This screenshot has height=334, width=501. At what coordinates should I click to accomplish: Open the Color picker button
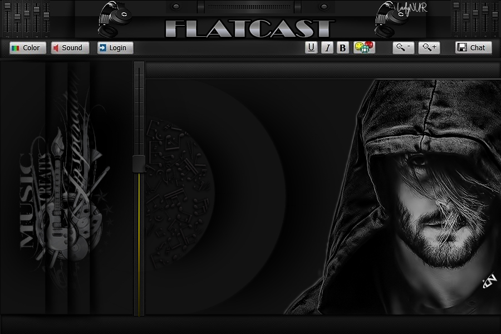click(x=27, y=48)
